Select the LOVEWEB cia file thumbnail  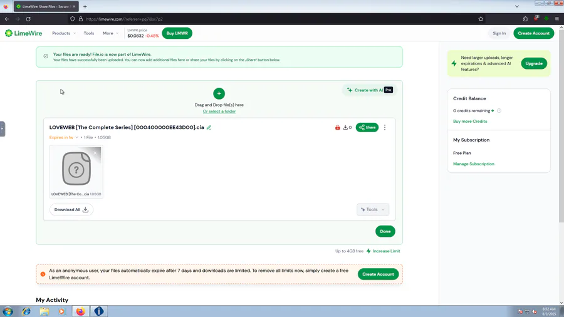pyautogui.click(x=76, y=172)
